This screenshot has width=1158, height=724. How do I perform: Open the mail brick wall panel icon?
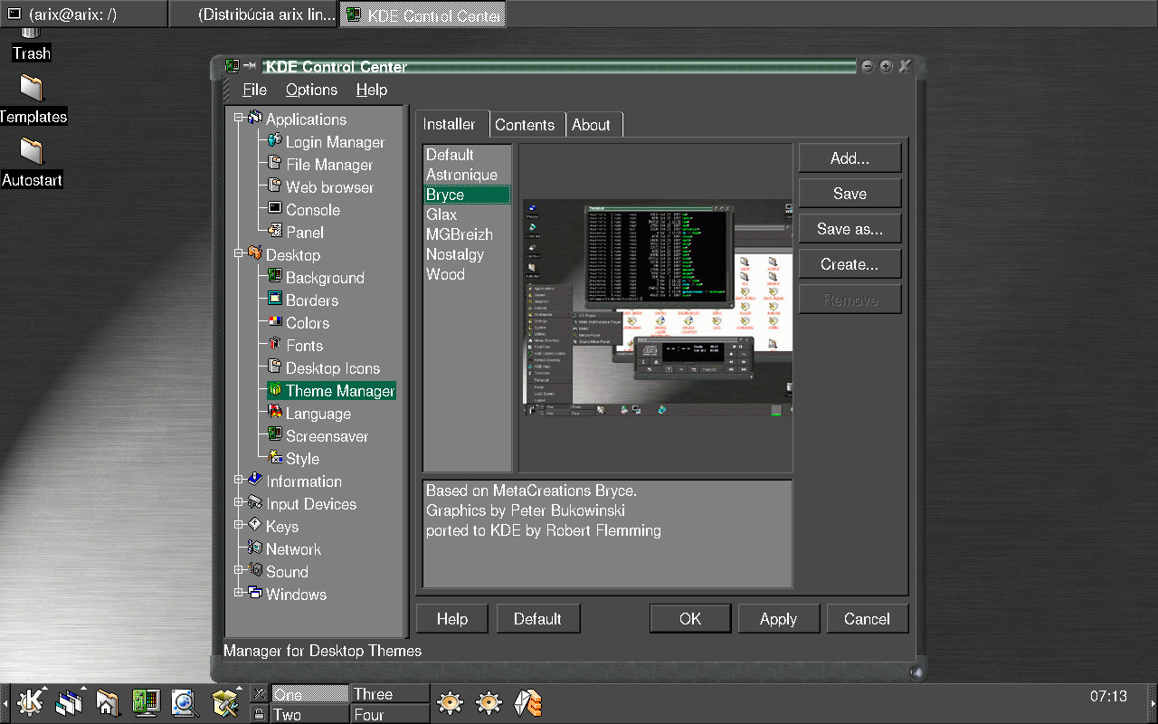(528, 703)
